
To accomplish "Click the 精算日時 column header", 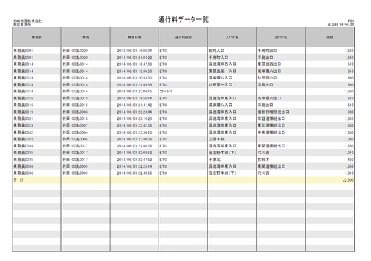I will point(135,37).
